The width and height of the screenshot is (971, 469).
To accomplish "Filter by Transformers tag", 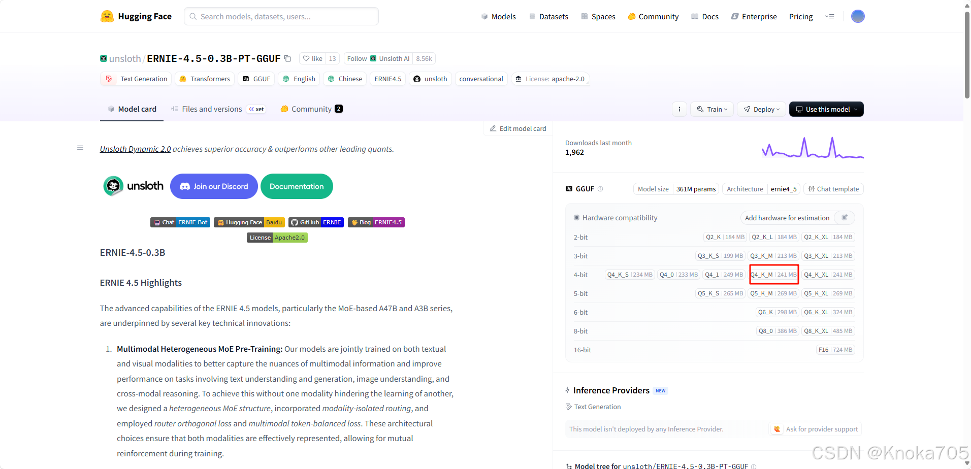I will click(205, 79).
